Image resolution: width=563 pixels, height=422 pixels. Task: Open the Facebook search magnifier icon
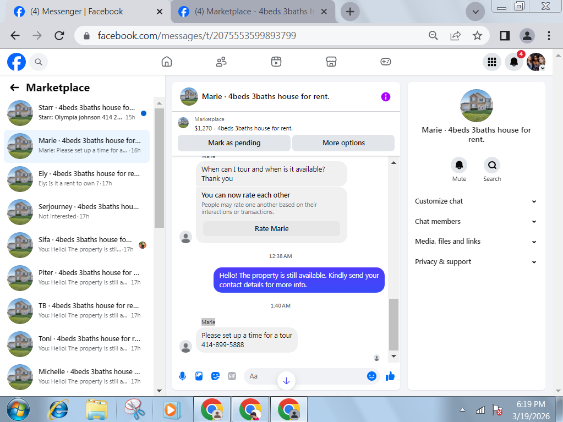click(39, 62)
